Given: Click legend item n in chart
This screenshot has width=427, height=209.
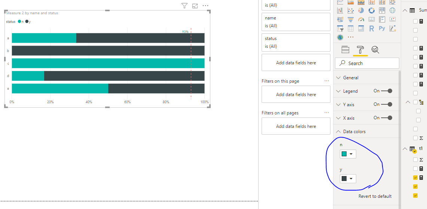Looking at the screenshot, I should (21, 22).
